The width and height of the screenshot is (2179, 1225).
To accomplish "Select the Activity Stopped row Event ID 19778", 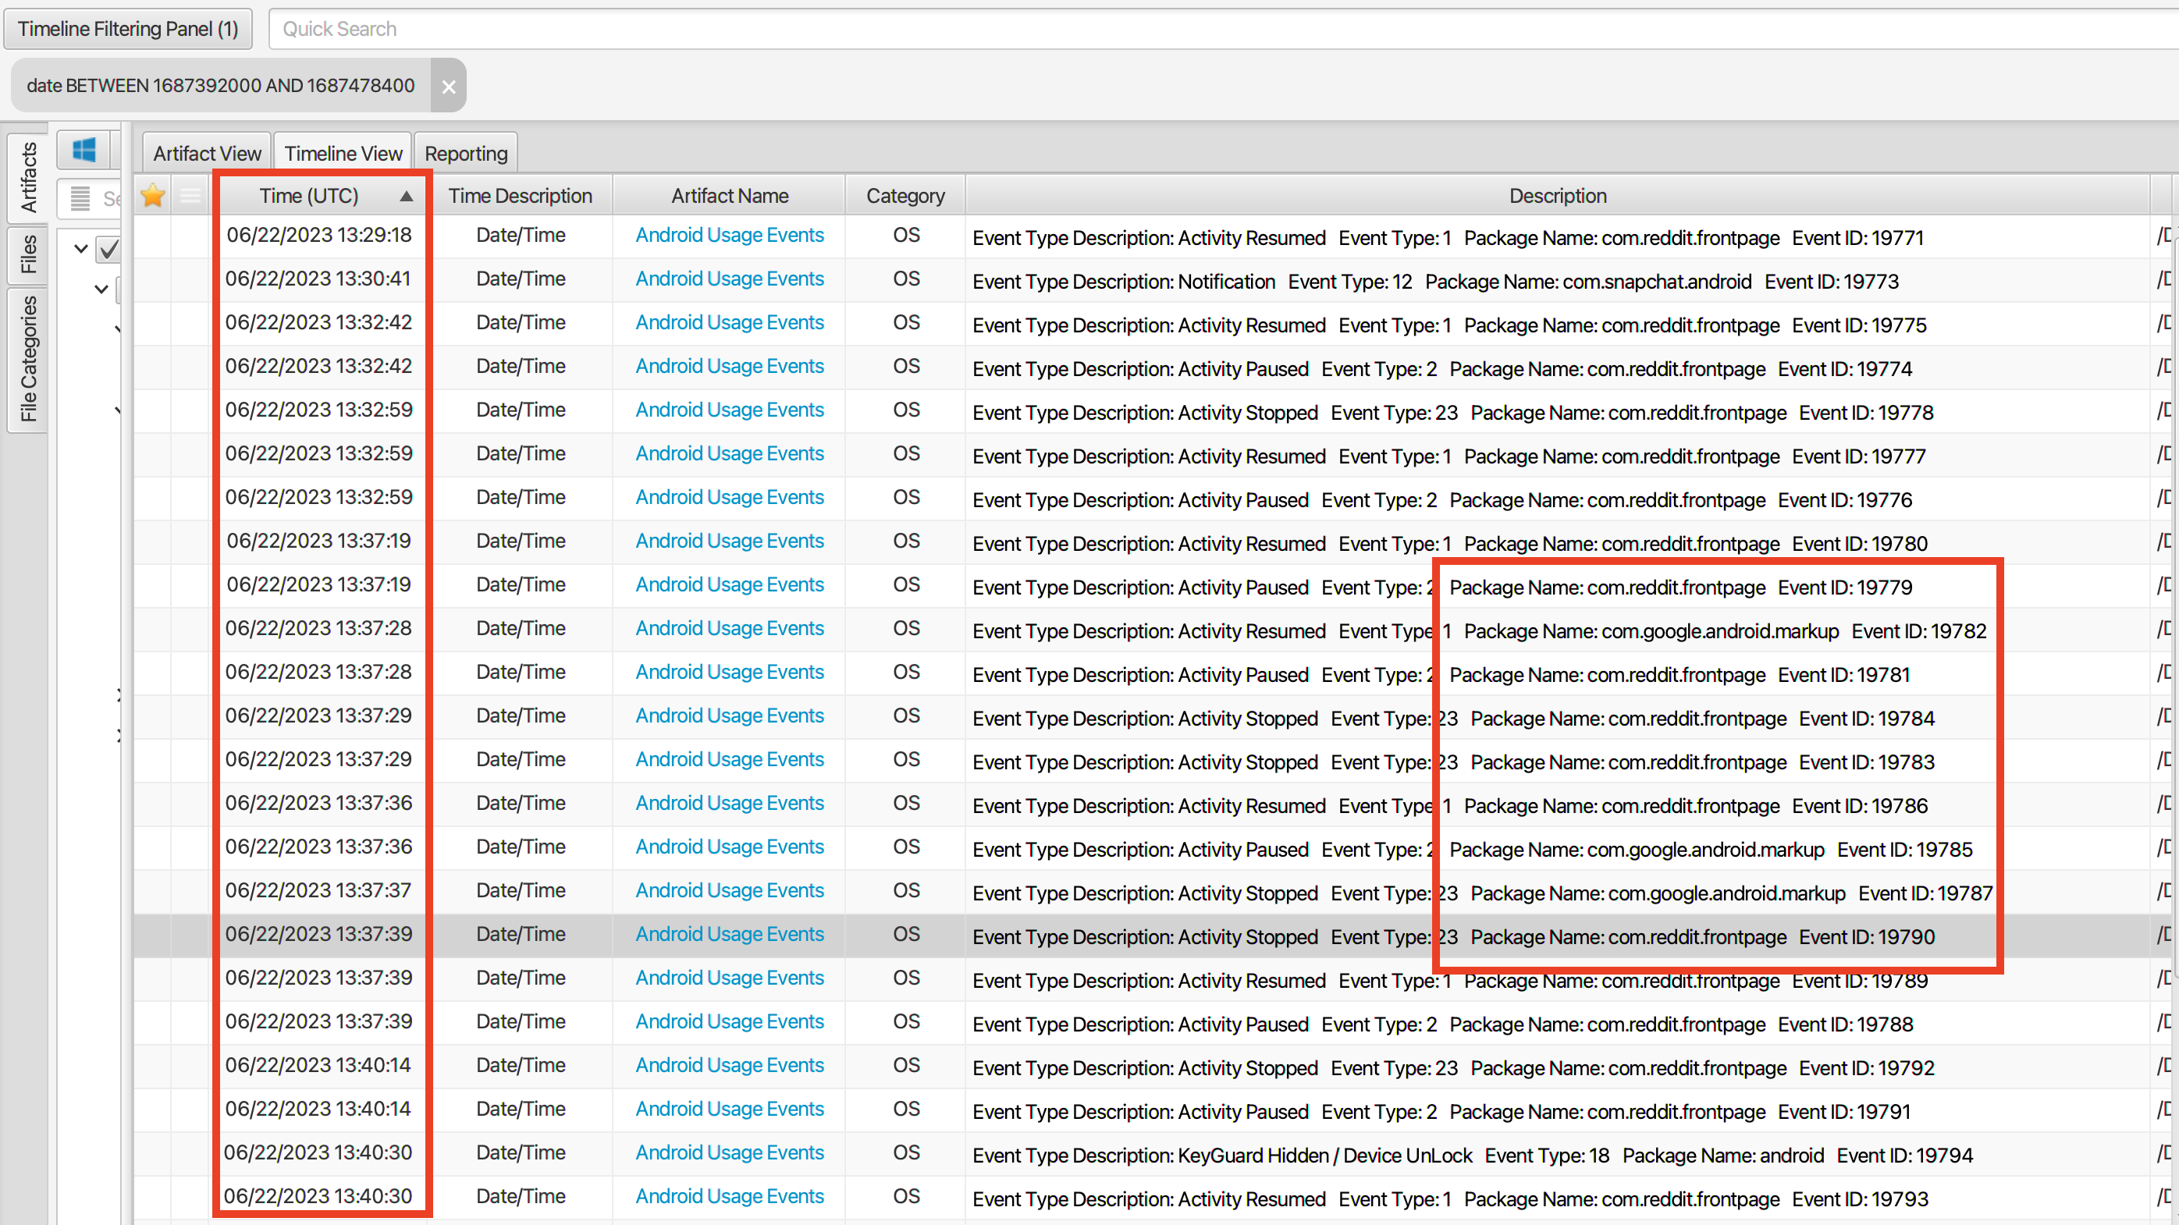I will pos(1452,413).
